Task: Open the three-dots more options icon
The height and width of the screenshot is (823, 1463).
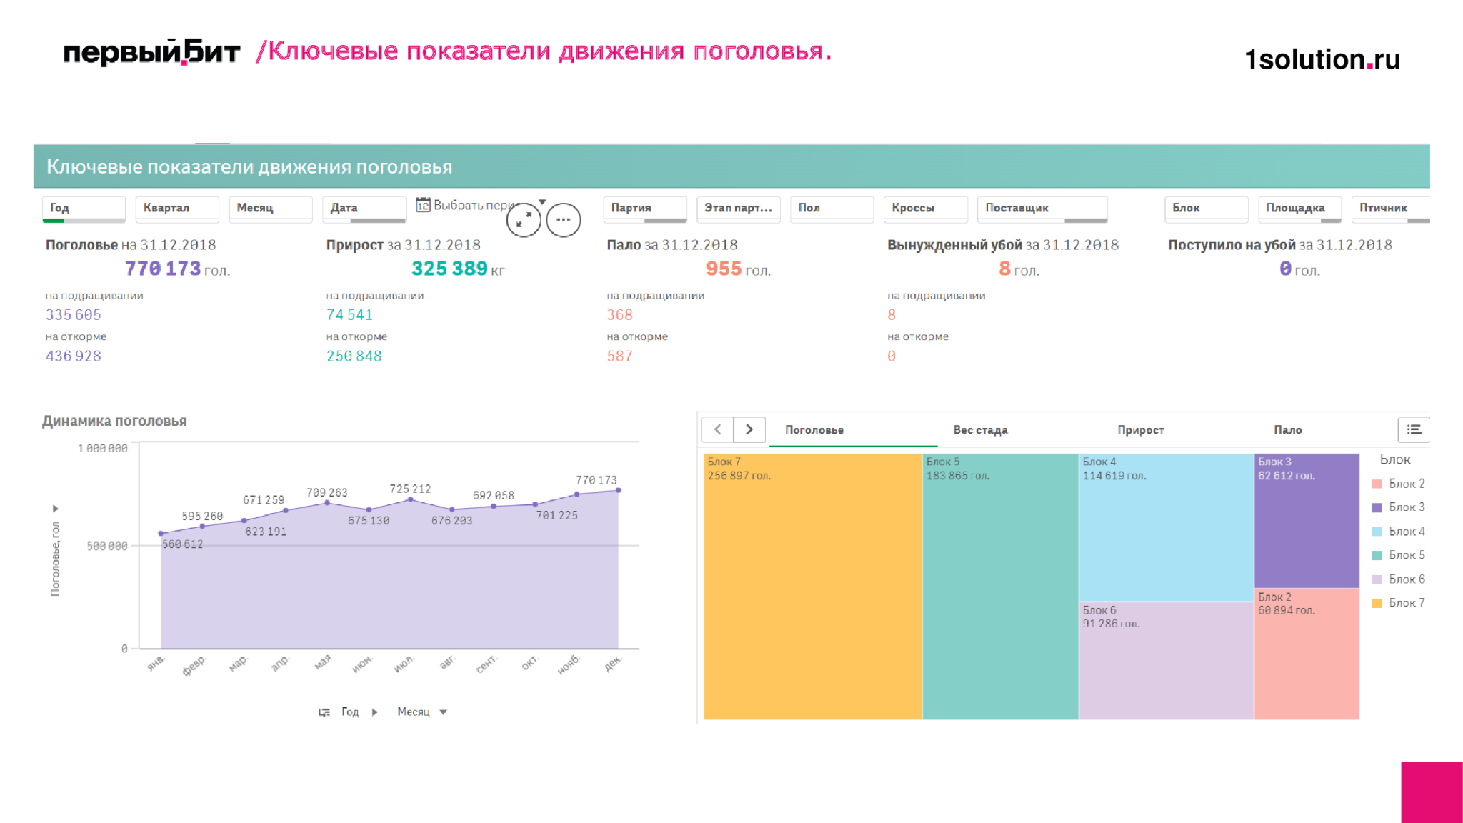Action: click(x=564, y=219)
